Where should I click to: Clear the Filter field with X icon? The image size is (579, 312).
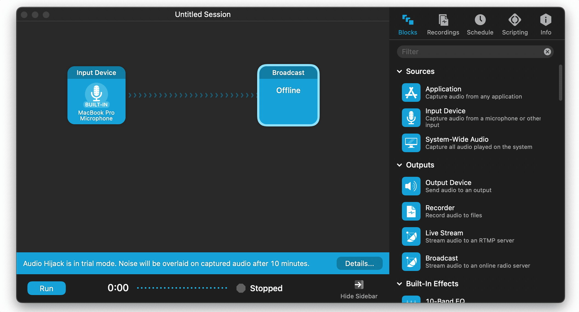click(547, 52)
